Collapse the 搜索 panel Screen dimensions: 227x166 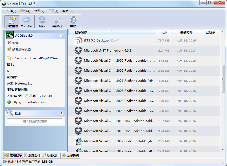pyautogui.click(x=62, y=113)
